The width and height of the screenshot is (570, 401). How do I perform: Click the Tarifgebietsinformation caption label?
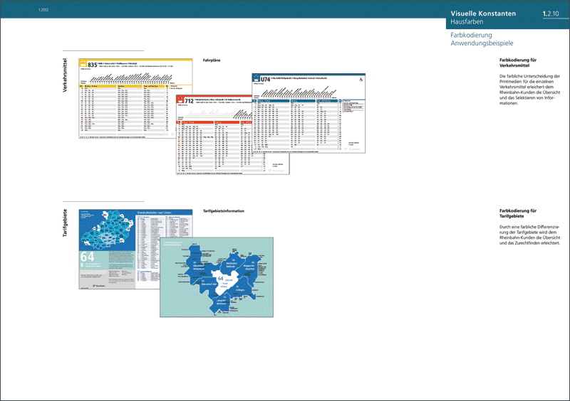(224, 211)
